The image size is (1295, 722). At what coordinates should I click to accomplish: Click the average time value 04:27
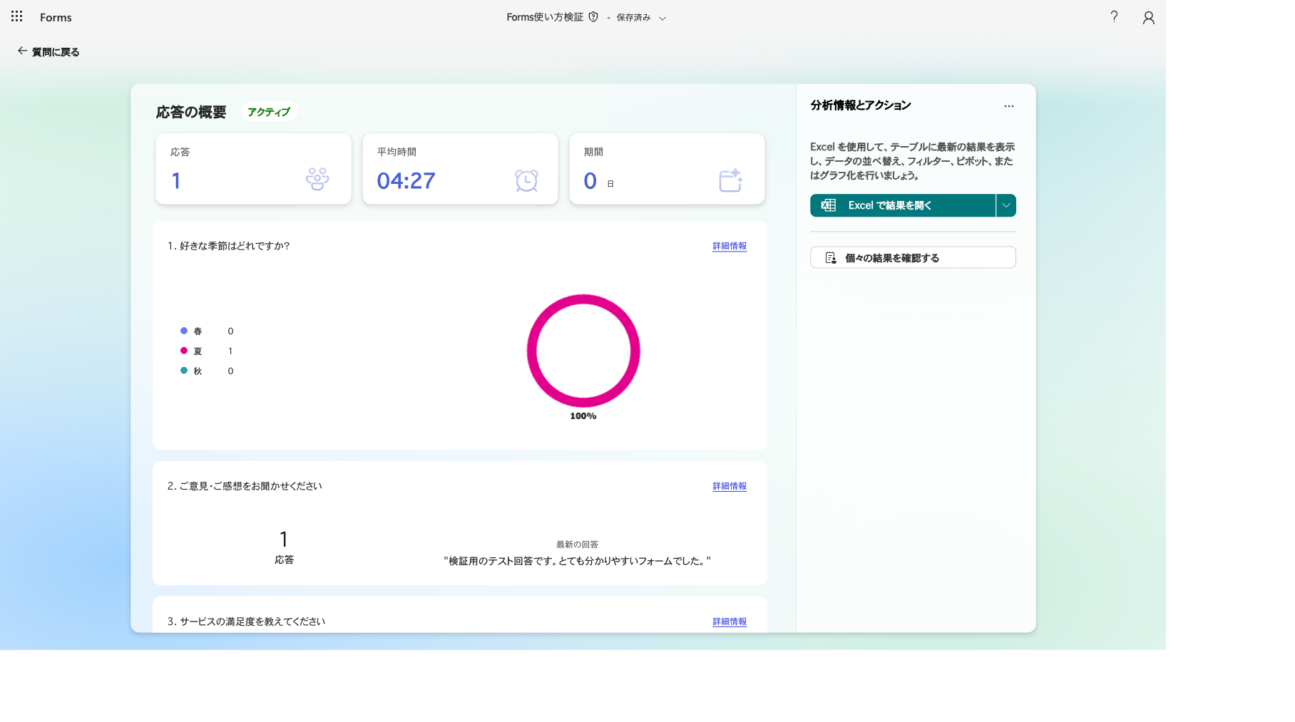pos(406,181)
